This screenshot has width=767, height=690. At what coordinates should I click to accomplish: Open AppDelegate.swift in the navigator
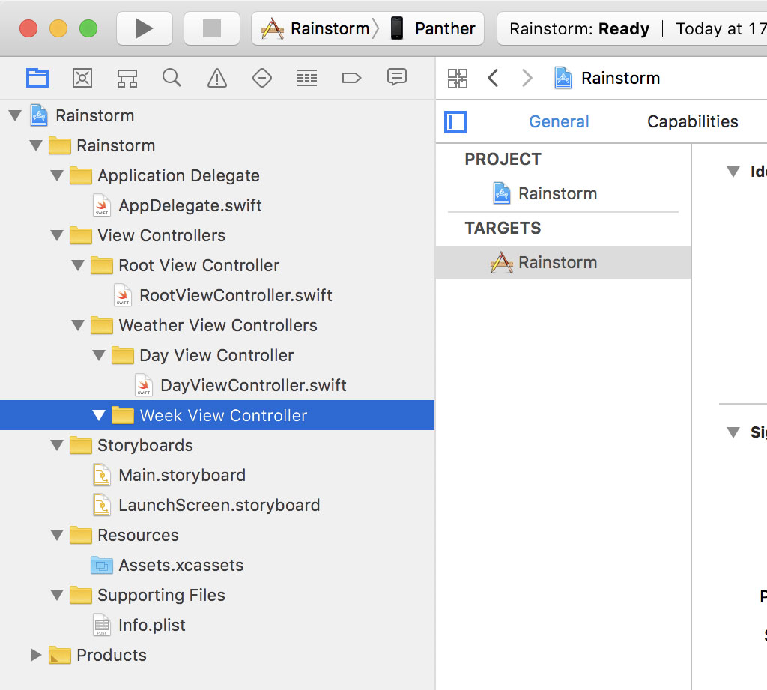(189, 205)
